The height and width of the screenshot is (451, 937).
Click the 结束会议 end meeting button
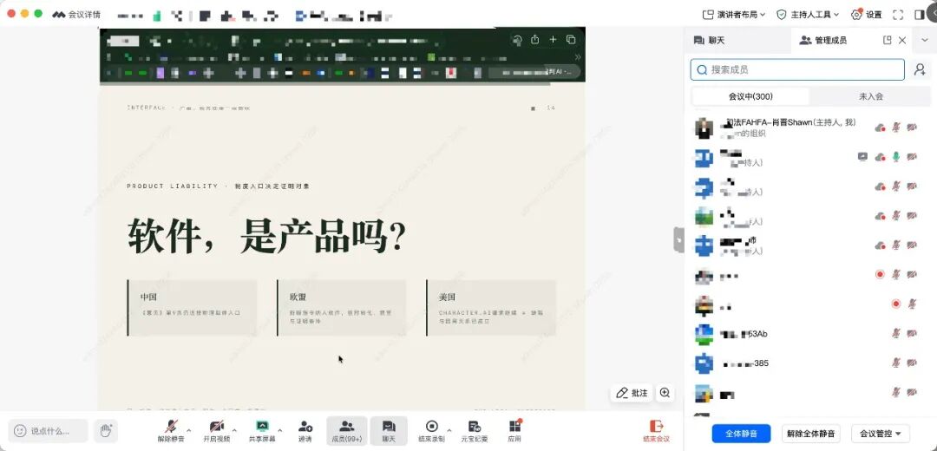point(656,431)
